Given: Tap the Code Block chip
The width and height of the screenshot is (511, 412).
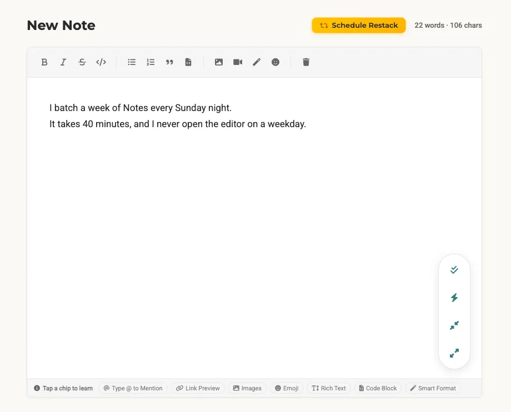Looking at the screenshot, I should (x=378, y=388).
